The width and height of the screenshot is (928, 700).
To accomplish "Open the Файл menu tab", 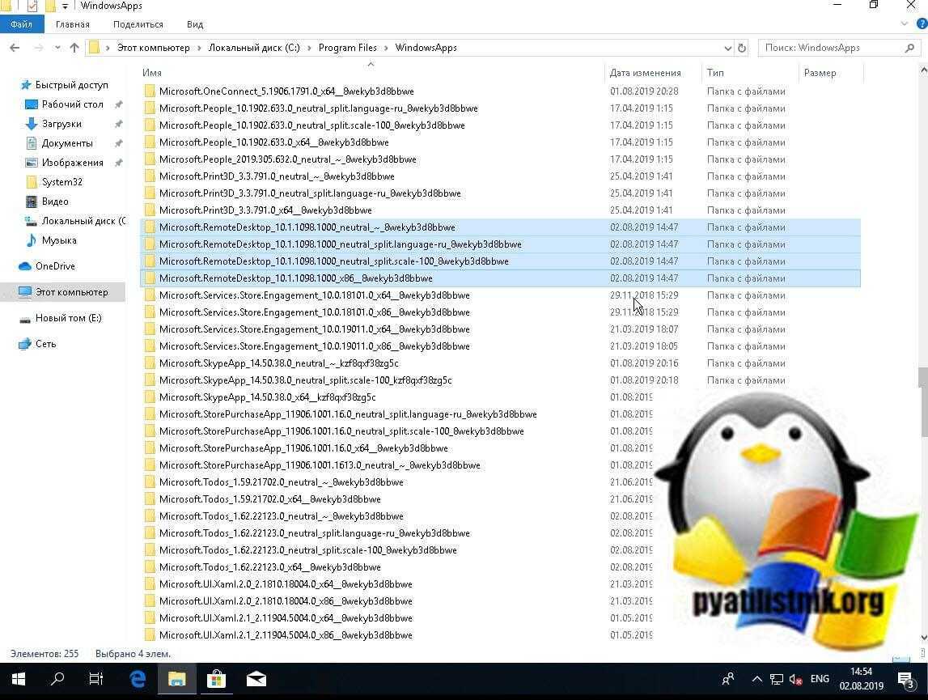I will [22, 24].
